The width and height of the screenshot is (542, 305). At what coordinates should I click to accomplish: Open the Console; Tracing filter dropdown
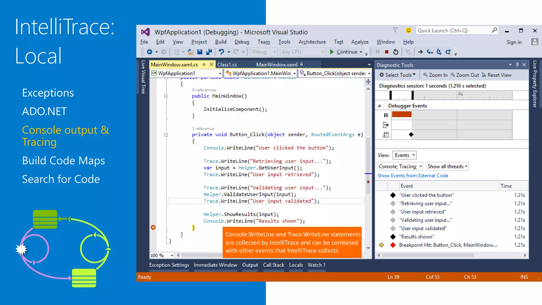(400, 166)
